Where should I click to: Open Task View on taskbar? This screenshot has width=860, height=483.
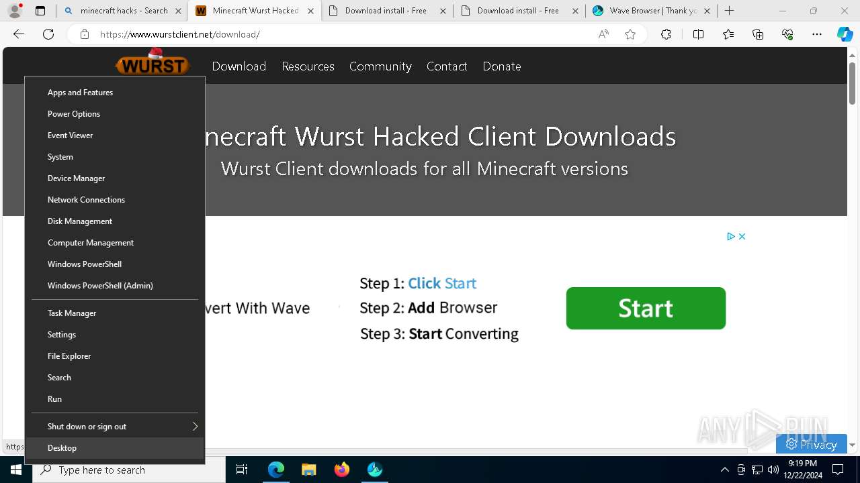click(x=242, y=470)
